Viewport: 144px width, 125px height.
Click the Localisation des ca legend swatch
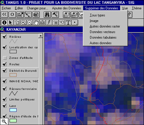pos(13,52)
